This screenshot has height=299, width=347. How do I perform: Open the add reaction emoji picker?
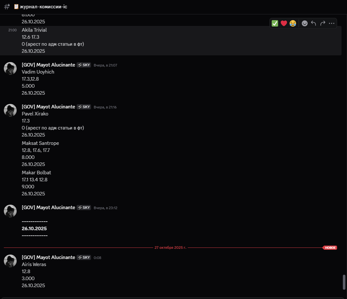305,23
